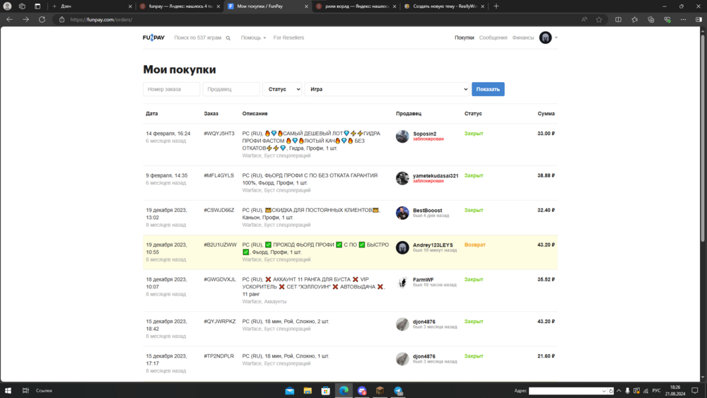707x398 pixels.
Task: Open Покупки navigation item
Action: pyautogui.click(x=464, y=38)
